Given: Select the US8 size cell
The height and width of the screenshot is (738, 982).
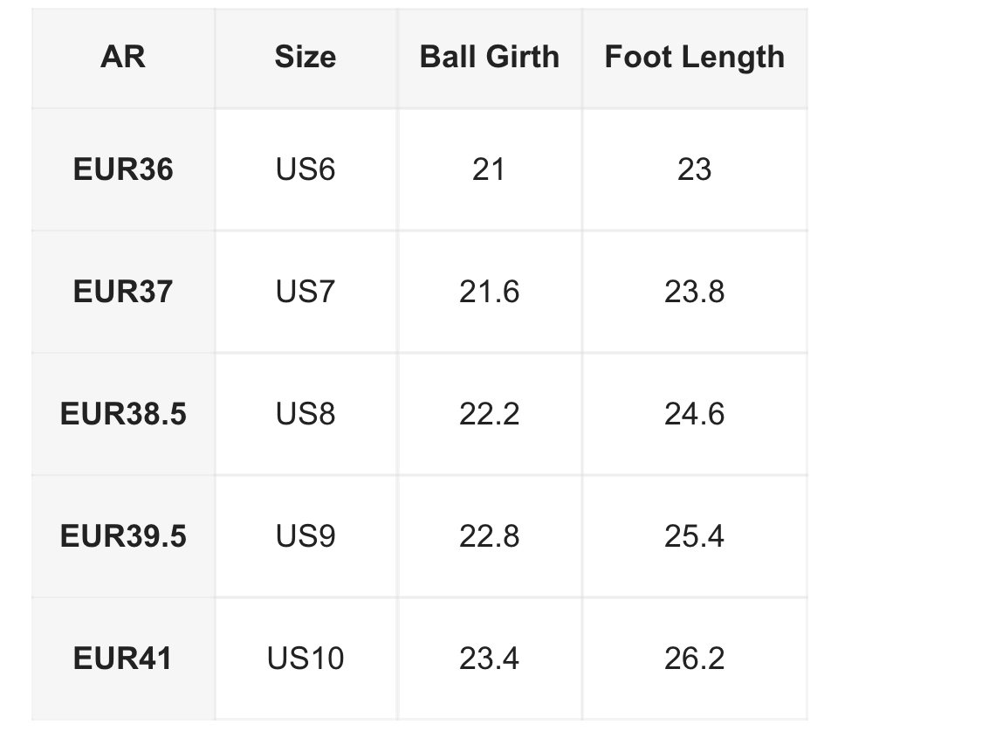Looking at the screenshot, I should [306, 414].
